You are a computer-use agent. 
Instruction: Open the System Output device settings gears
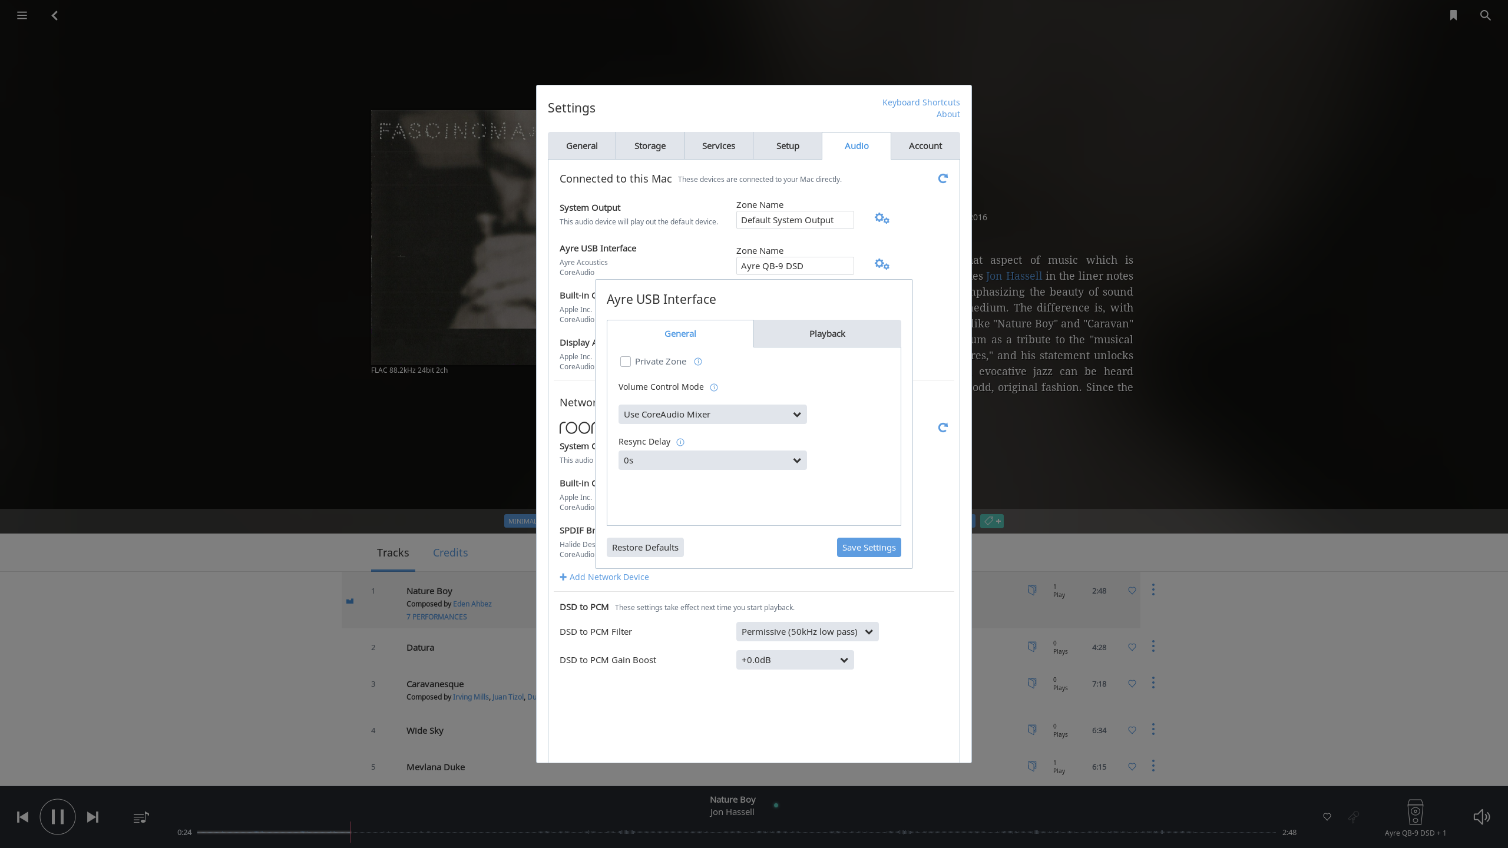tap(882, 218)
